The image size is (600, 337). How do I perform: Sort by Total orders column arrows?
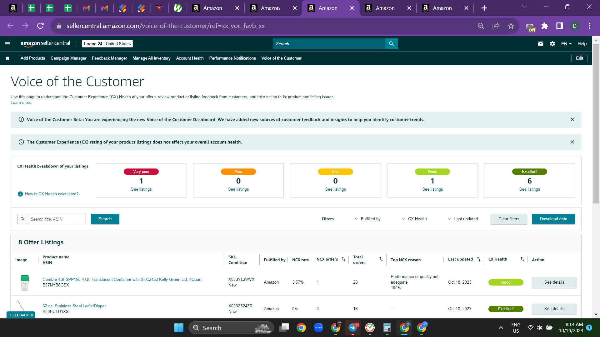click(381, 259)
